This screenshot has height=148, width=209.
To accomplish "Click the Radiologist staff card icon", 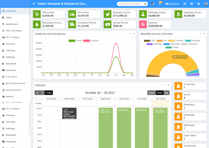I will click(x=178, y=127).
